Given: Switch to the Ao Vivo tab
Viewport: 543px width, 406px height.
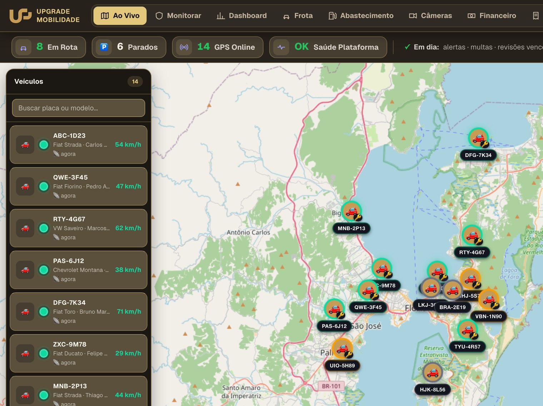Looking at the screenshot, I should coord(120,16).
